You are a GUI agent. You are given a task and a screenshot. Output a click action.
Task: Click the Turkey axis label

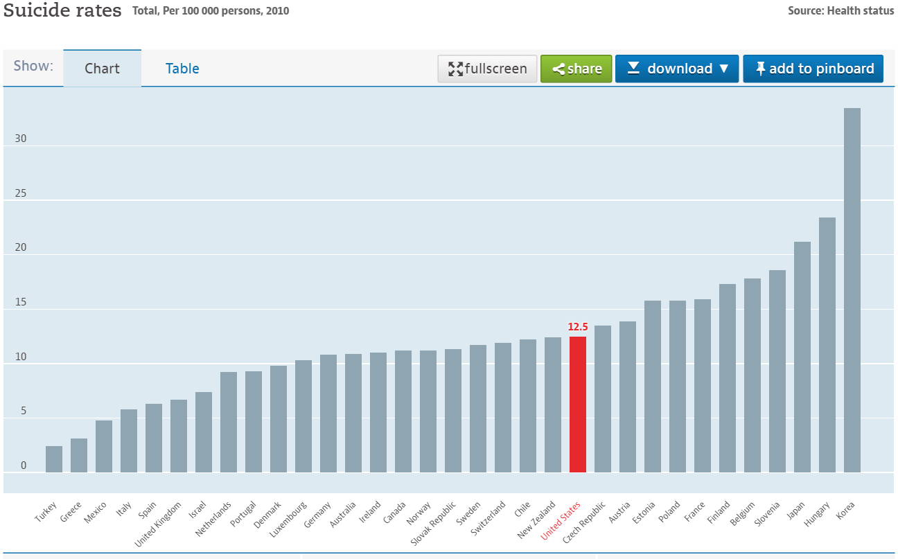coord(46,511)
